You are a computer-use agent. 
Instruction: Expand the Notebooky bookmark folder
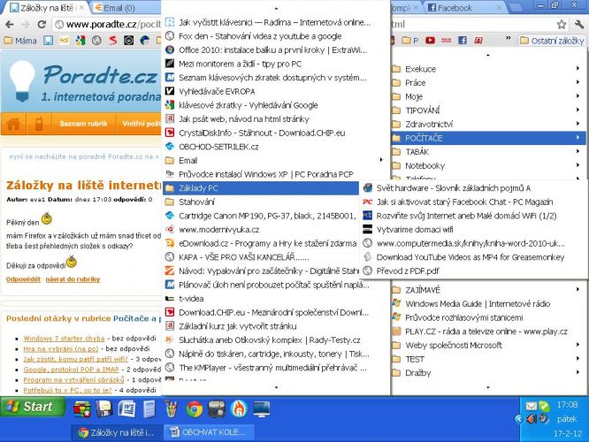tap(488, 165)
